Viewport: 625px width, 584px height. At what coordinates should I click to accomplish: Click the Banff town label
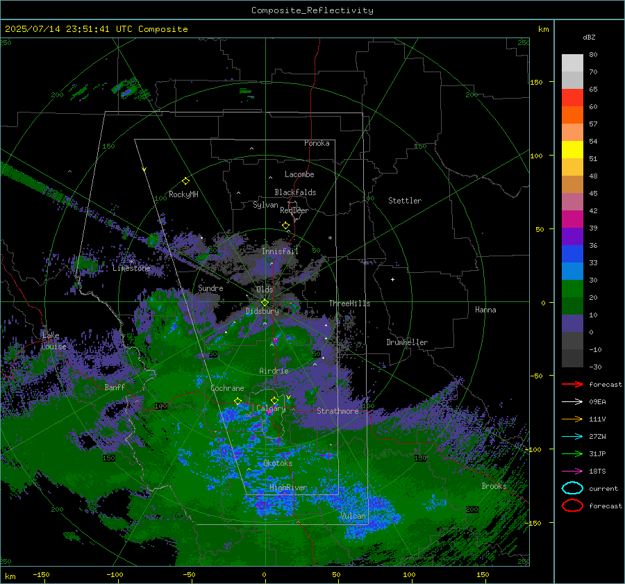[x=115, y=387]
